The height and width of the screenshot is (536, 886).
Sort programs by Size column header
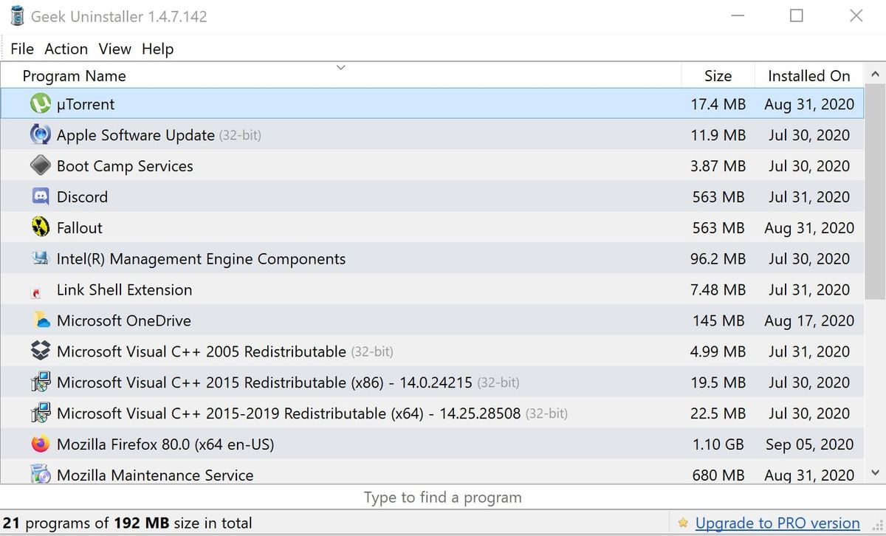(x=718, y=76)
